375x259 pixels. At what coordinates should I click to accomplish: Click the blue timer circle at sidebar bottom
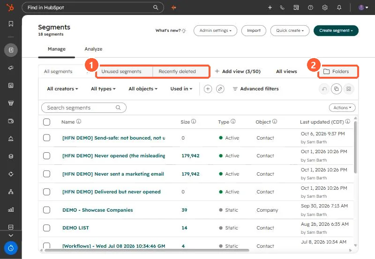click(11, 248)
